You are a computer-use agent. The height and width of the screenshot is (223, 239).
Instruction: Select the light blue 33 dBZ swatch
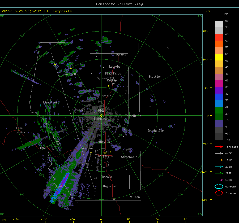point(219,103)
